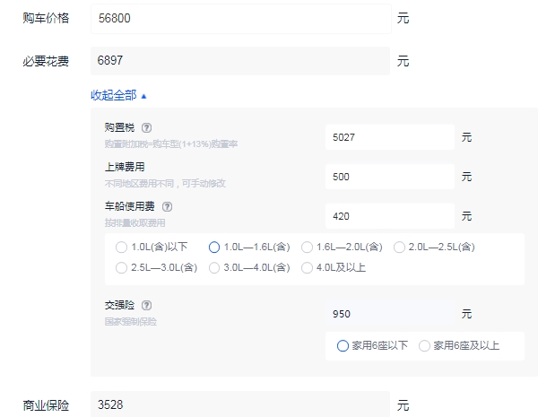Click help icon next to 购置税
538x417 pixels.
coord(147,128)
